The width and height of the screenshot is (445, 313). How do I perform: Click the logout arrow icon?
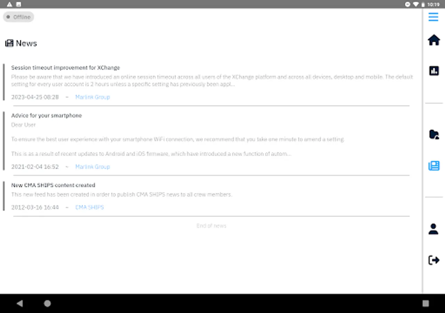(x=434, y=260)
